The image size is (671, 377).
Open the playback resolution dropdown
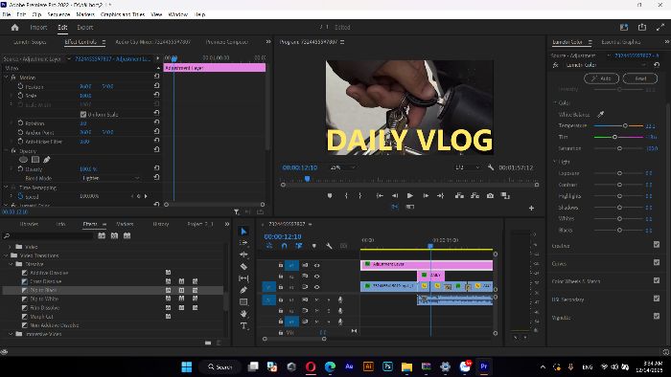click(x=468, y=167)
